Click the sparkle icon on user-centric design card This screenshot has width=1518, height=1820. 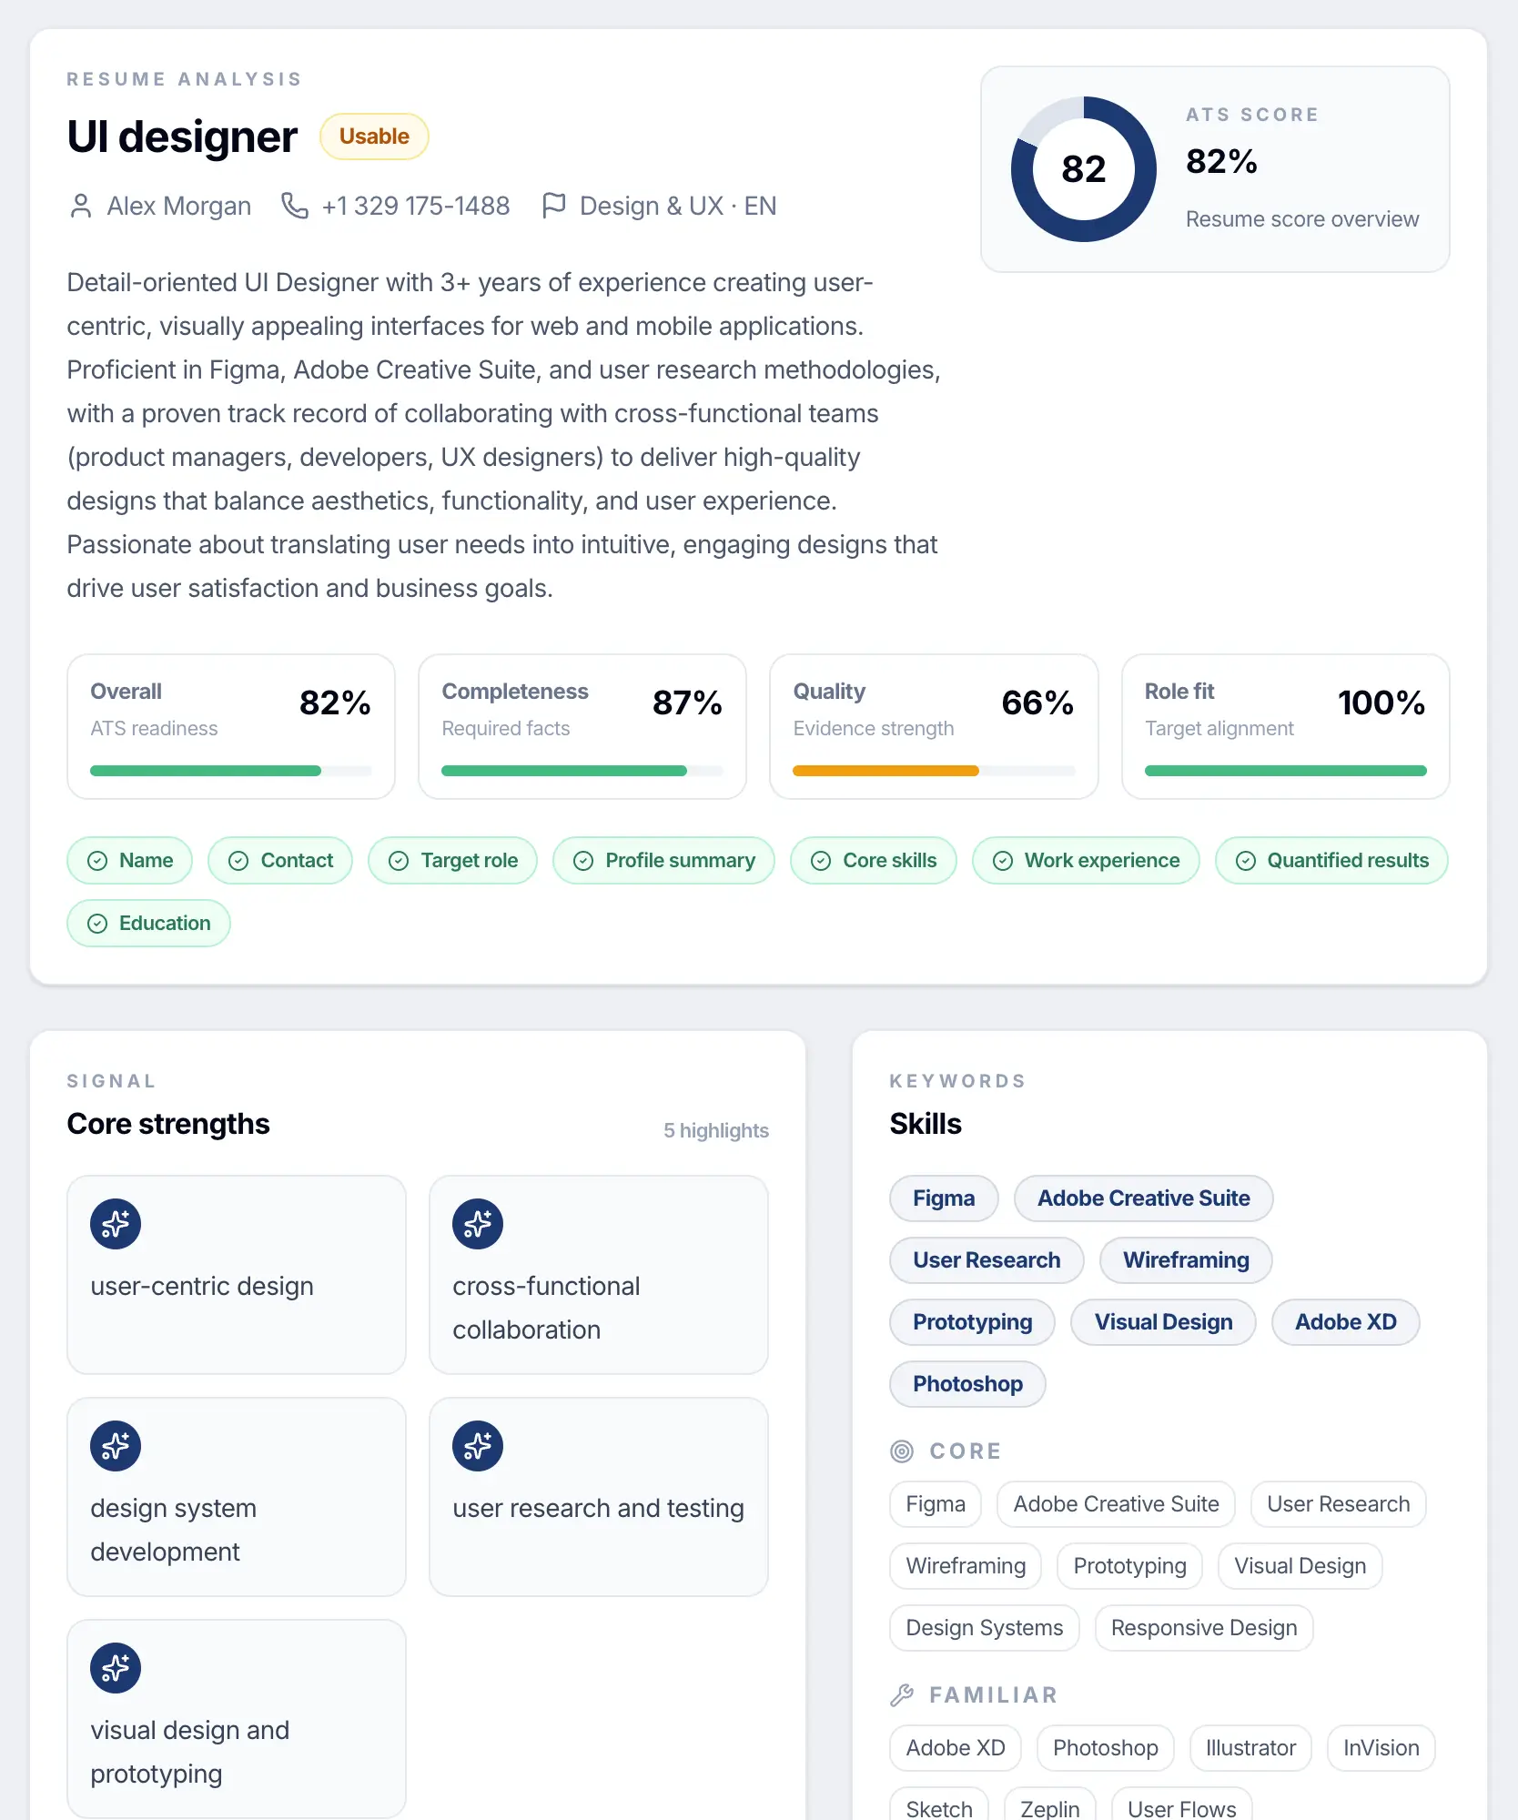point(116,1224)
